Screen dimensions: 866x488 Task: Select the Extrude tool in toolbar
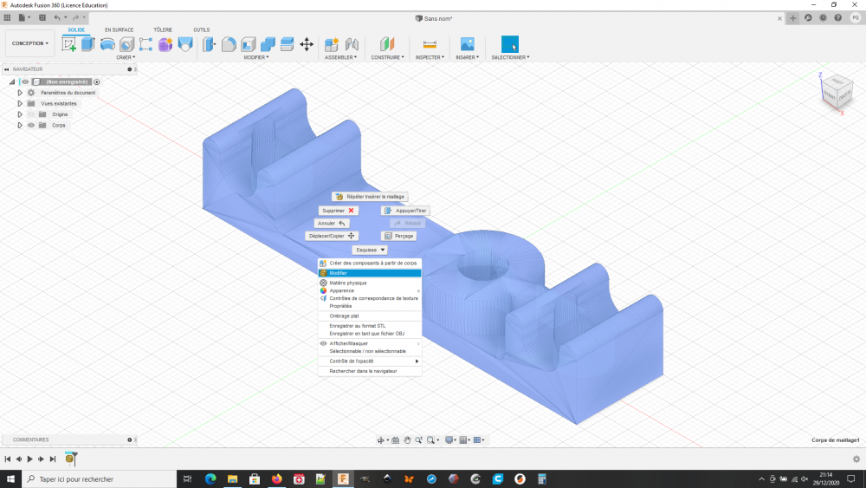(x=87, y=44)
